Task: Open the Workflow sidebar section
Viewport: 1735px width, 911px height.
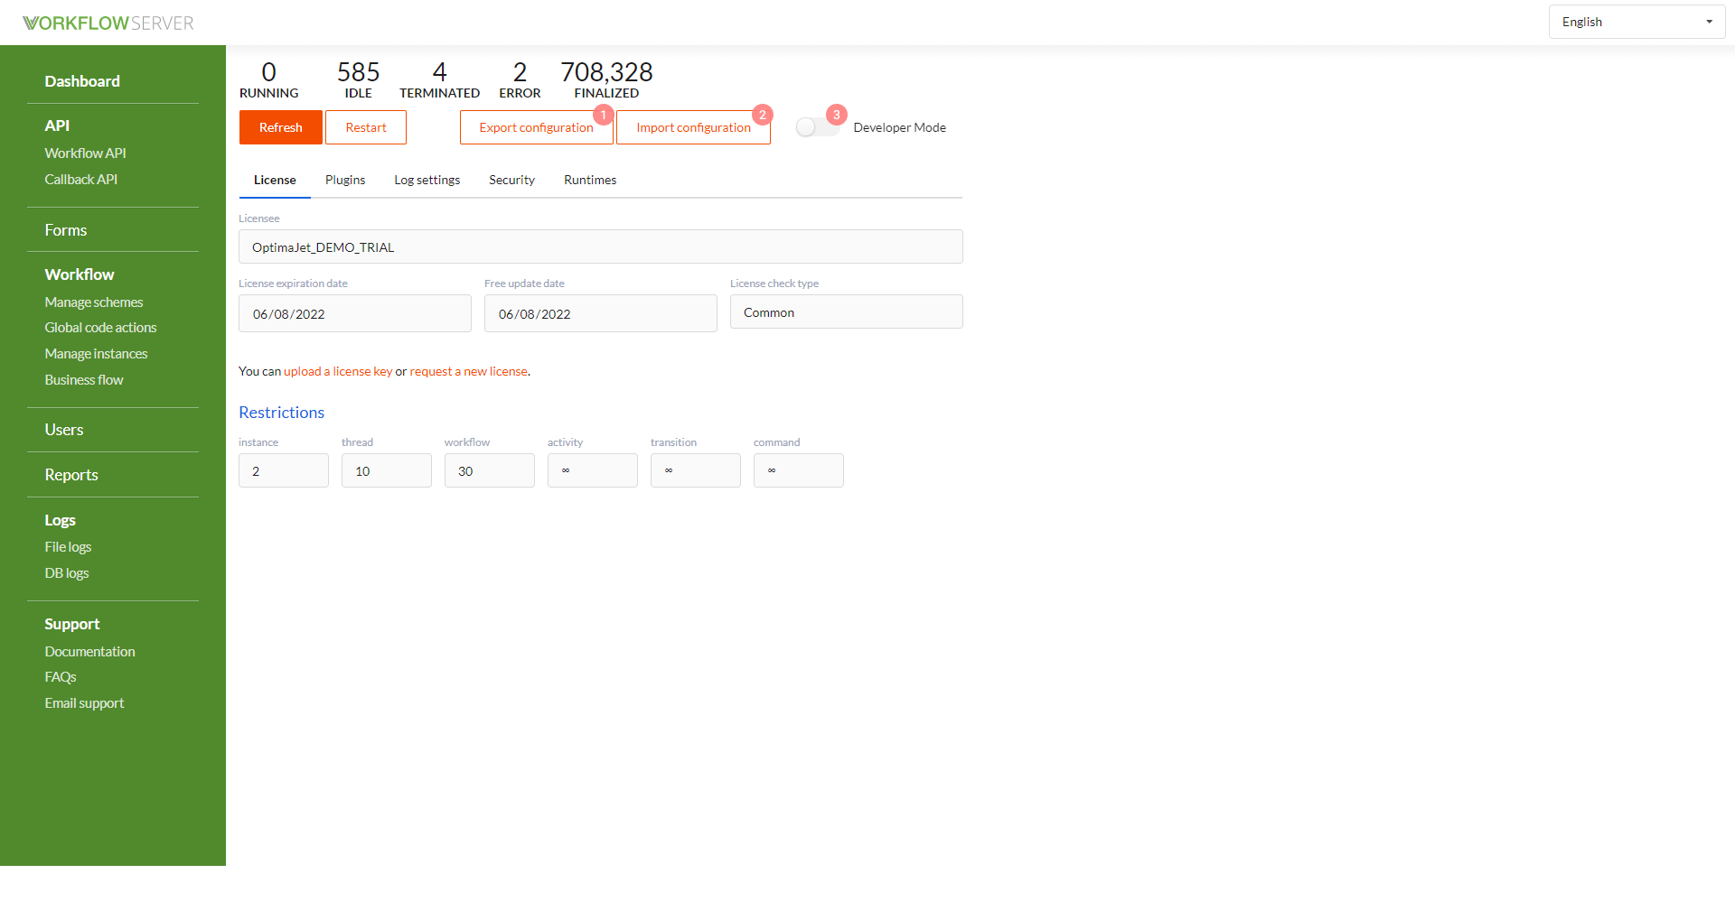Action: (x=80, y=274)
